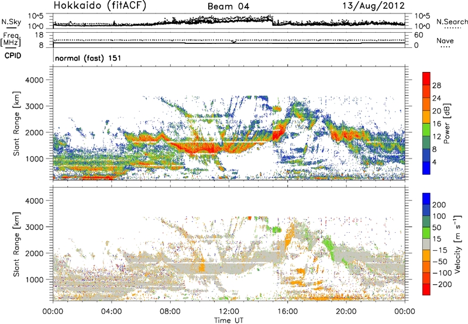Click the blue bottom of the power colorbar
468x324 pixels.
pos(426,168)
